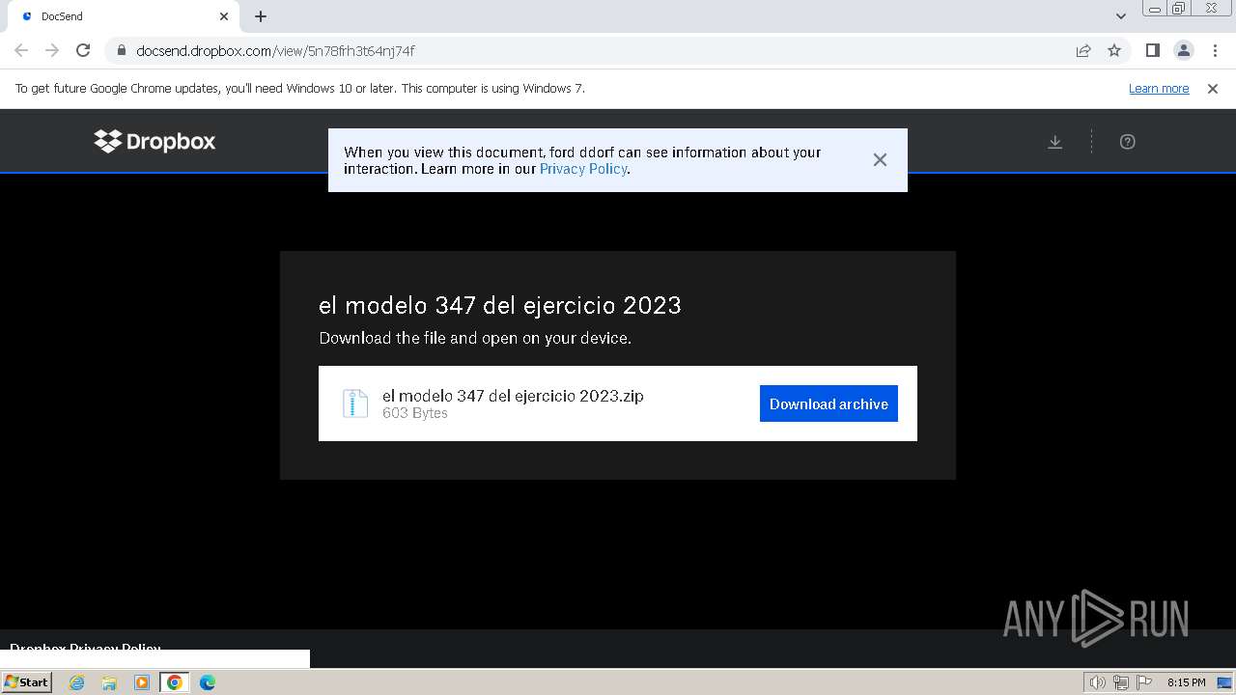The image size is (1236, 695).
Task: Click the 603 Bytes file size text
Action: tap(415, 413)
